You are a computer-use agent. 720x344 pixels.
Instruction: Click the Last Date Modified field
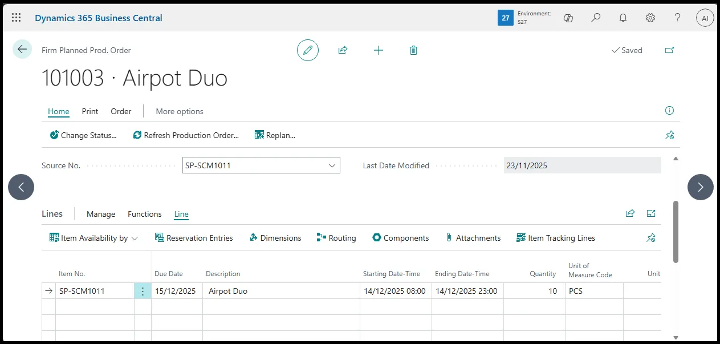(x=583, y=165)
